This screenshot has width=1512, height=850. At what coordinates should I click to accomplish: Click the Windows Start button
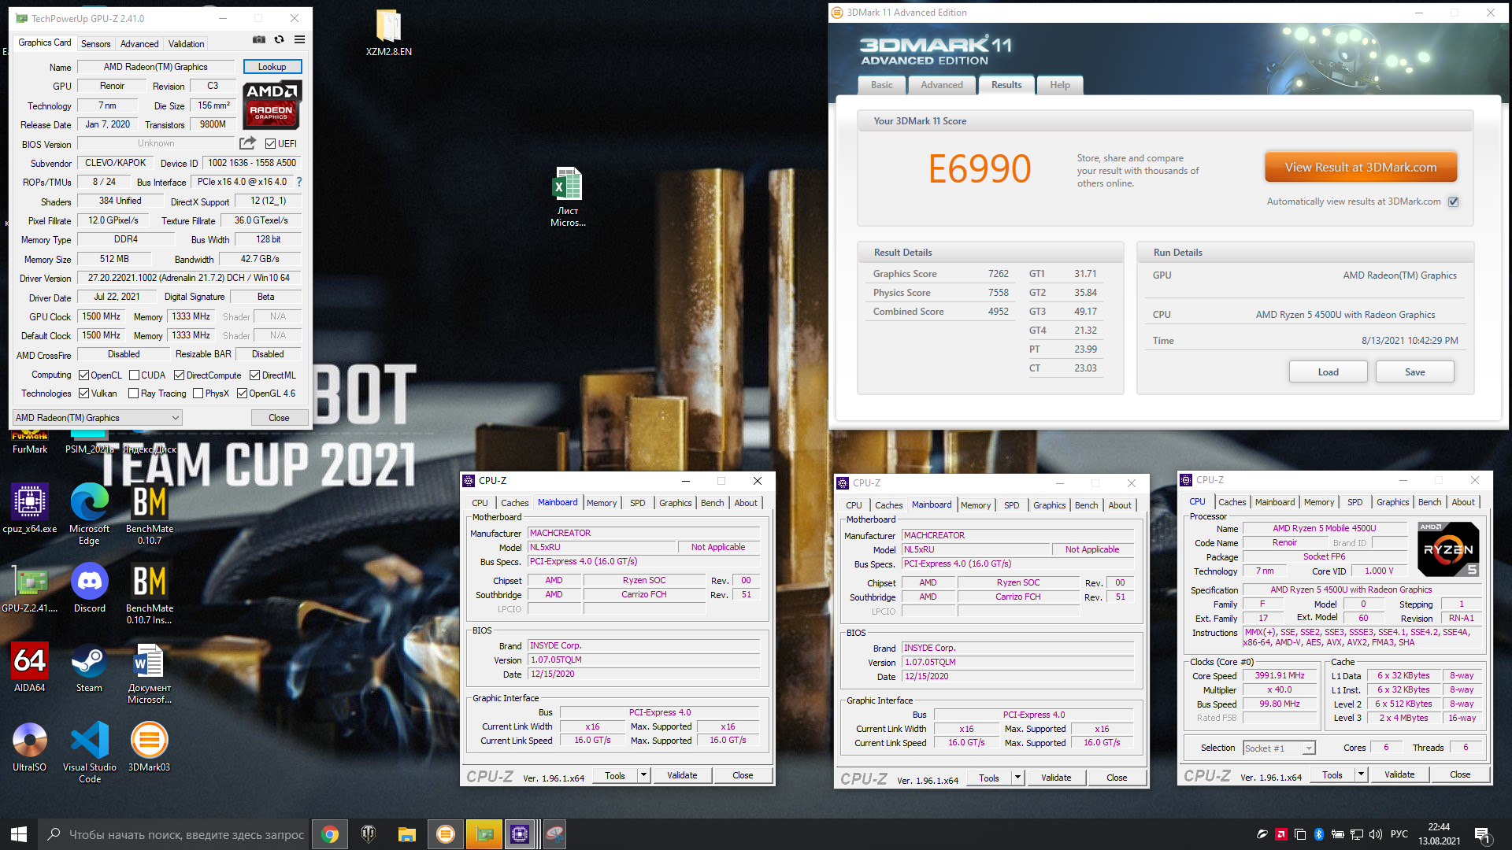coord(19,834)
